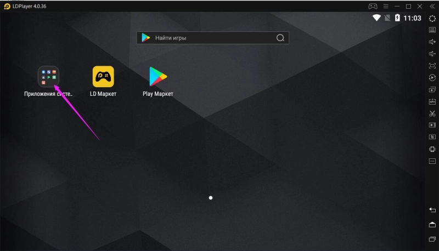Open shared folder icon in sidebar
Screen dimensions: 439x251
click(x=432, y=137)
